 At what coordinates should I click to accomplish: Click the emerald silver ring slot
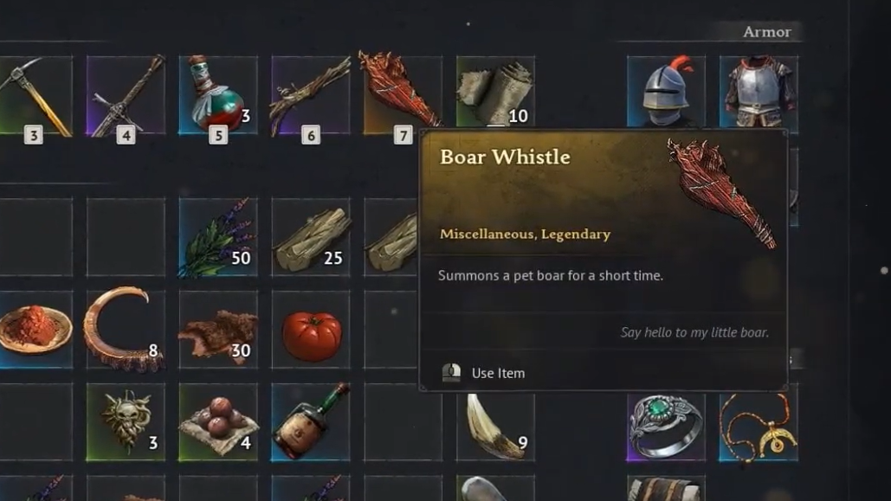tap(666, 426)
